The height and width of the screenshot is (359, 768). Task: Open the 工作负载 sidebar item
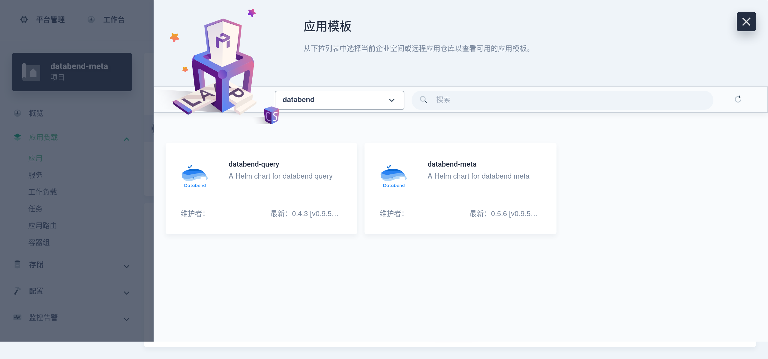pyautogui.click(x=43, y=192)
